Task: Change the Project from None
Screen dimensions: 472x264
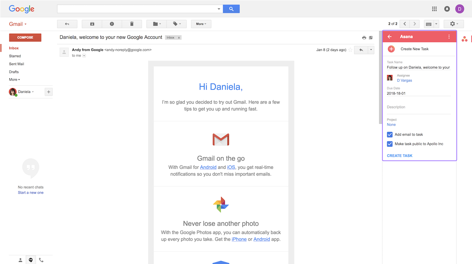Action: point(391,125)
